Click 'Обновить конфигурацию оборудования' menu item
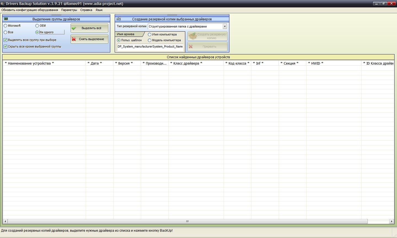This screenshot has height=238, width=397. click(x=30, y=10)
